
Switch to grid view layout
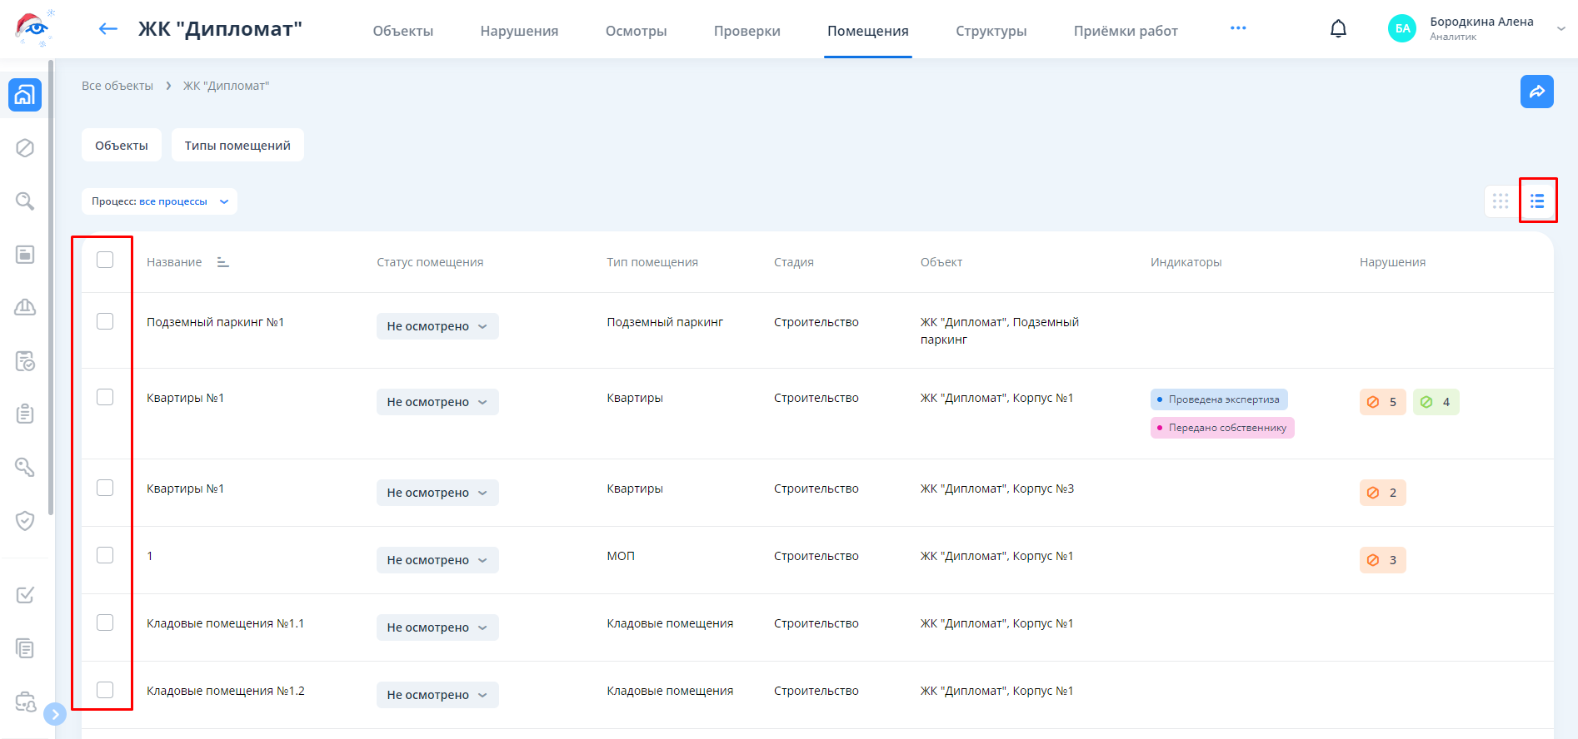click(1501, 201)
